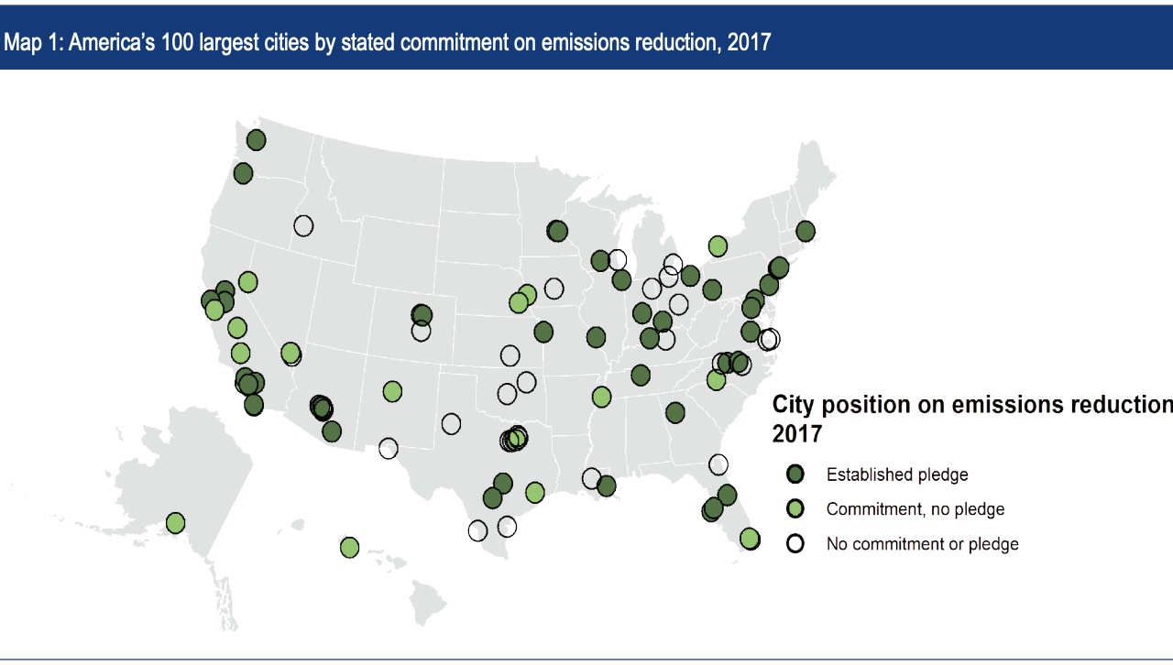Click the Boston marker in Massachusetts
Viewport: 1173px width, 665px height.
pyautogui.click(x=806, y=231)
